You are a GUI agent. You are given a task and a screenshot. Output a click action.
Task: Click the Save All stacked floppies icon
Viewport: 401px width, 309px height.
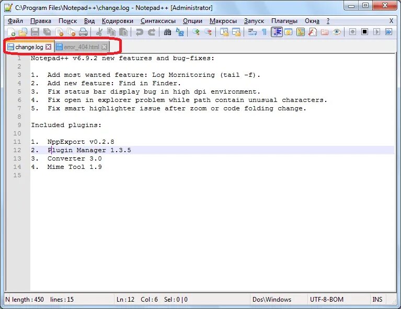[x=47, y=32]
